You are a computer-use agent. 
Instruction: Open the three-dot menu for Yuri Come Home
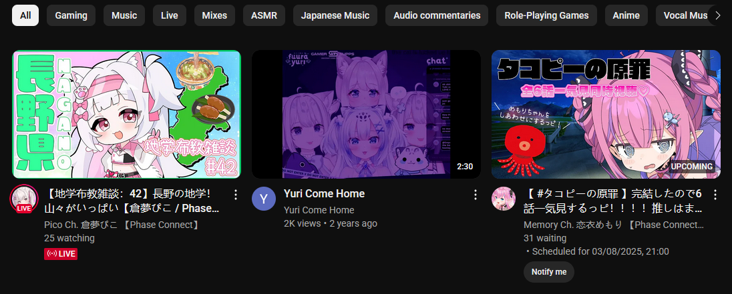pos(476,194)
